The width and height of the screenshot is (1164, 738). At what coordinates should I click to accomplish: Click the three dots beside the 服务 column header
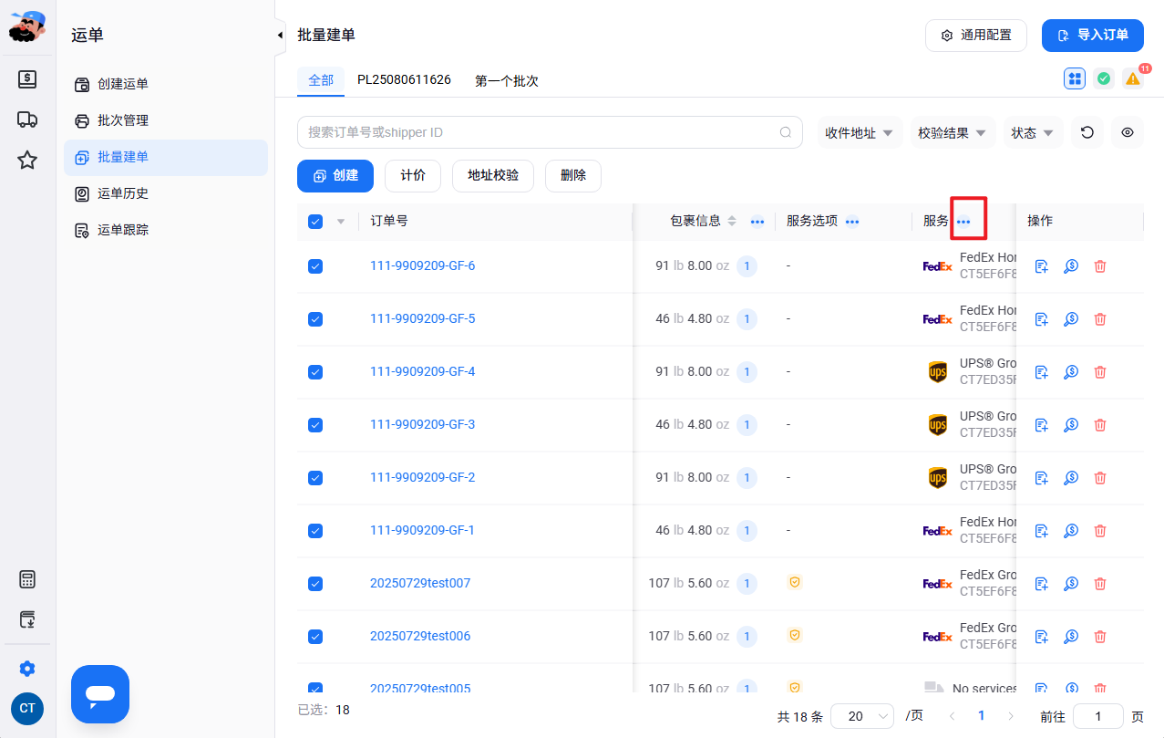pyautogui.click(x=963, y=222)
